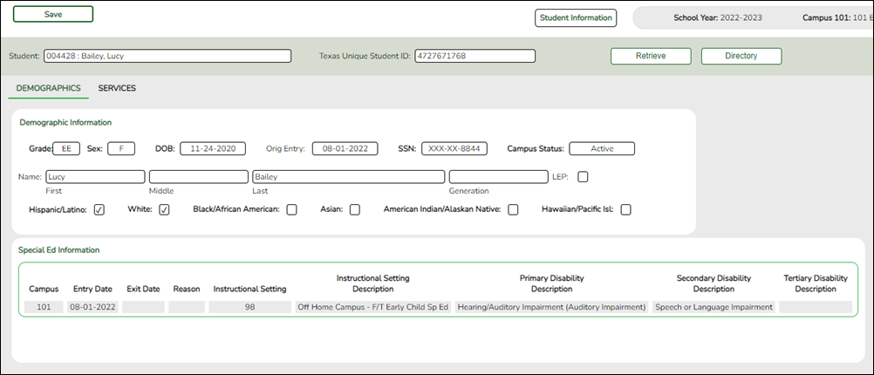The image size is (874, 375).
Task: Click the 'Tertiary Disability Description' column header
Action: click(816, 283)
